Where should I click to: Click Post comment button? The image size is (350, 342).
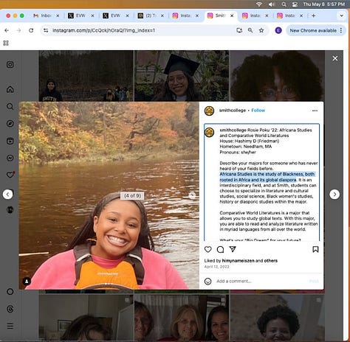click(314, 281)
